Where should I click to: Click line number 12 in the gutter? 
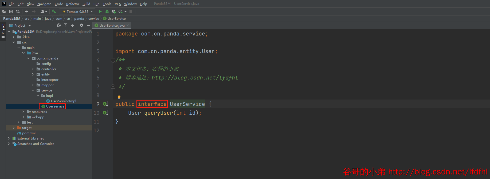pos(96,130)
